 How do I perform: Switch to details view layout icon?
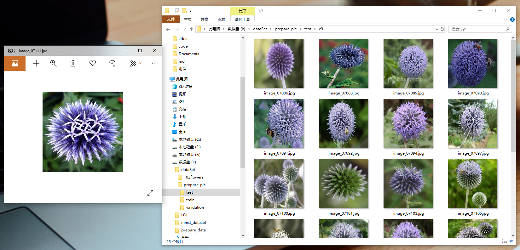pos(504,241)
